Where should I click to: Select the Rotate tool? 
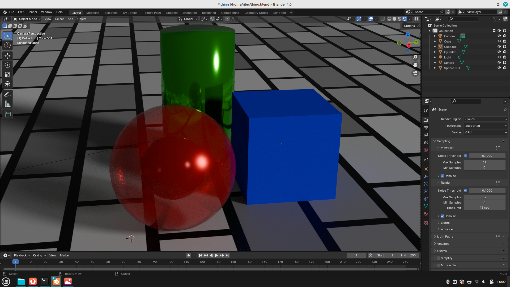[7, 65]
